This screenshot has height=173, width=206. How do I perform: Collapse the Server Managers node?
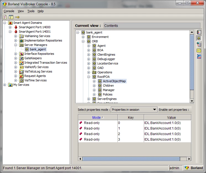click(x=16, y=45)
